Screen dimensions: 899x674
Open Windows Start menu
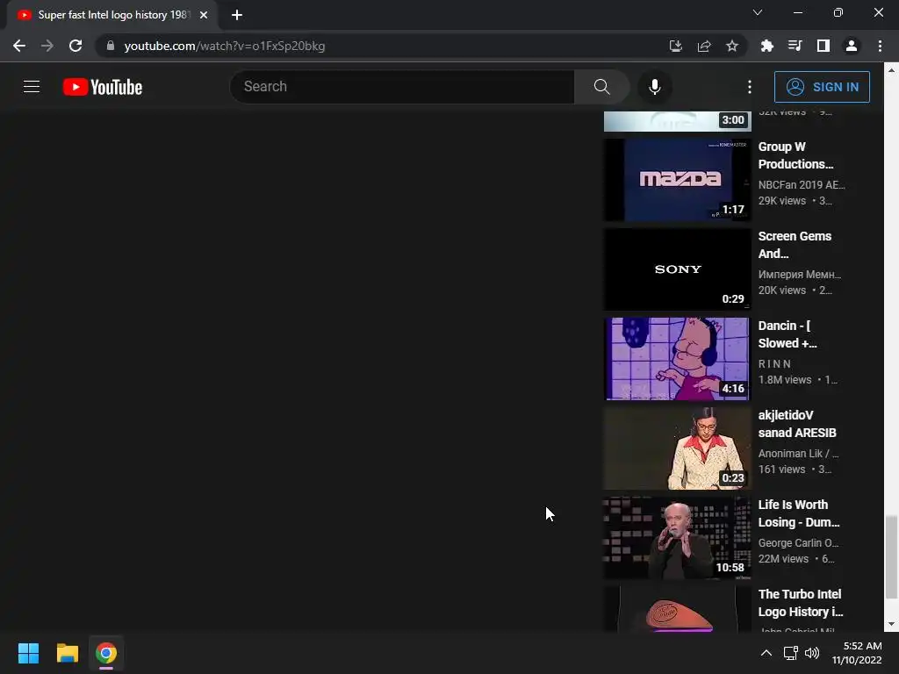coord(28,653)
